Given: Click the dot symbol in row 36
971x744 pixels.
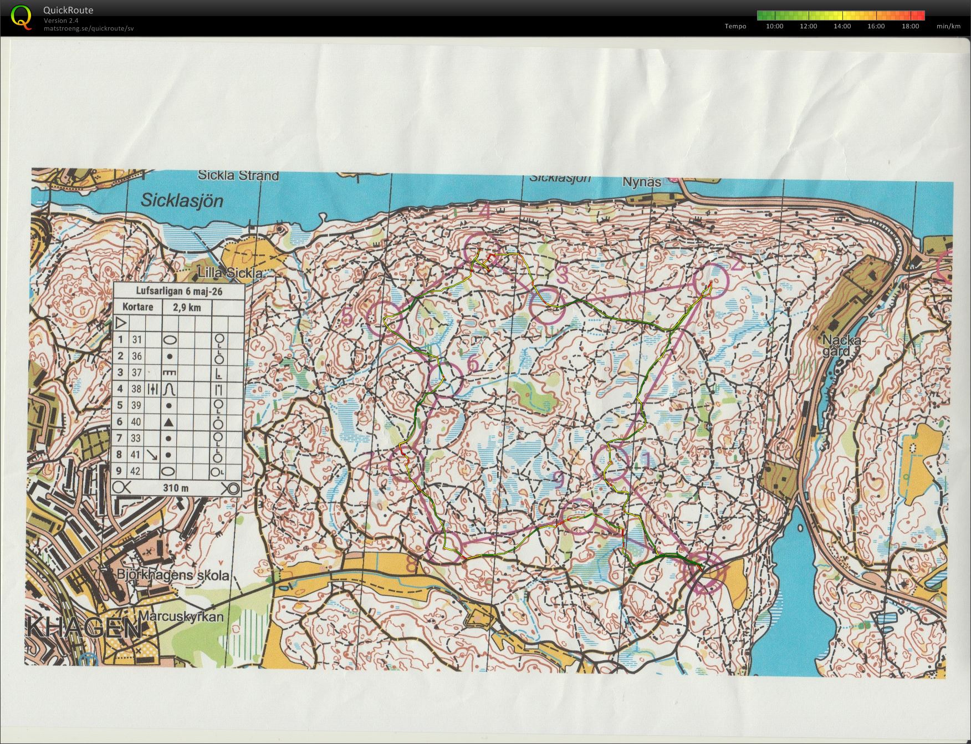Looking at the screenshot, I should pyautogui.click(x=169, y=356).
